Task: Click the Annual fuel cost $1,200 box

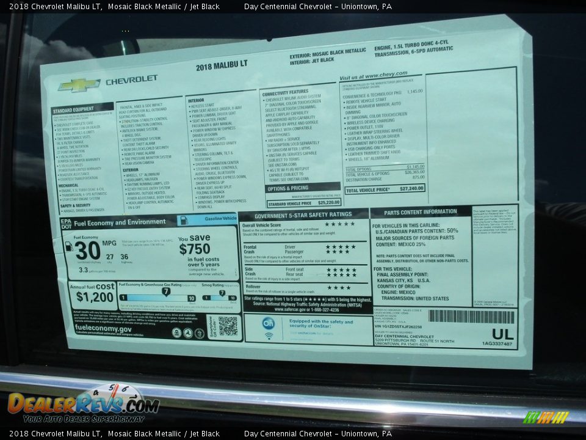Action: pos(92,295)
